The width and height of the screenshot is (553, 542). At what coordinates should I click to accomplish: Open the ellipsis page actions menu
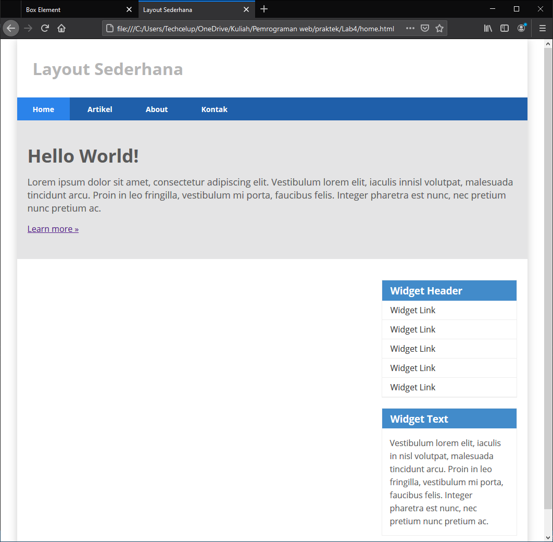410,28
